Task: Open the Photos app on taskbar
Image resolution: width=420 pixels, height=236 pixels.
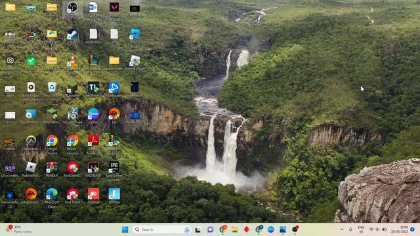Action: click(283, 229)
